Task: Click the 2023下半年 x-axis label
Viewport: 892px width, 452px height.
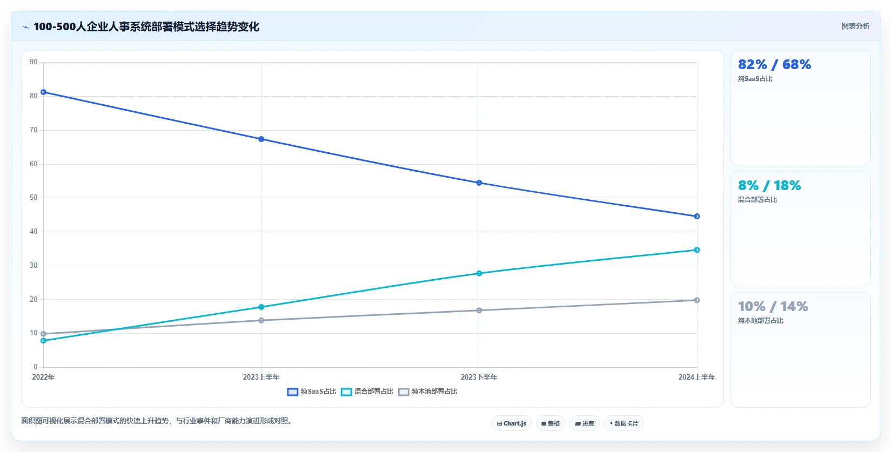Action: 479,377
